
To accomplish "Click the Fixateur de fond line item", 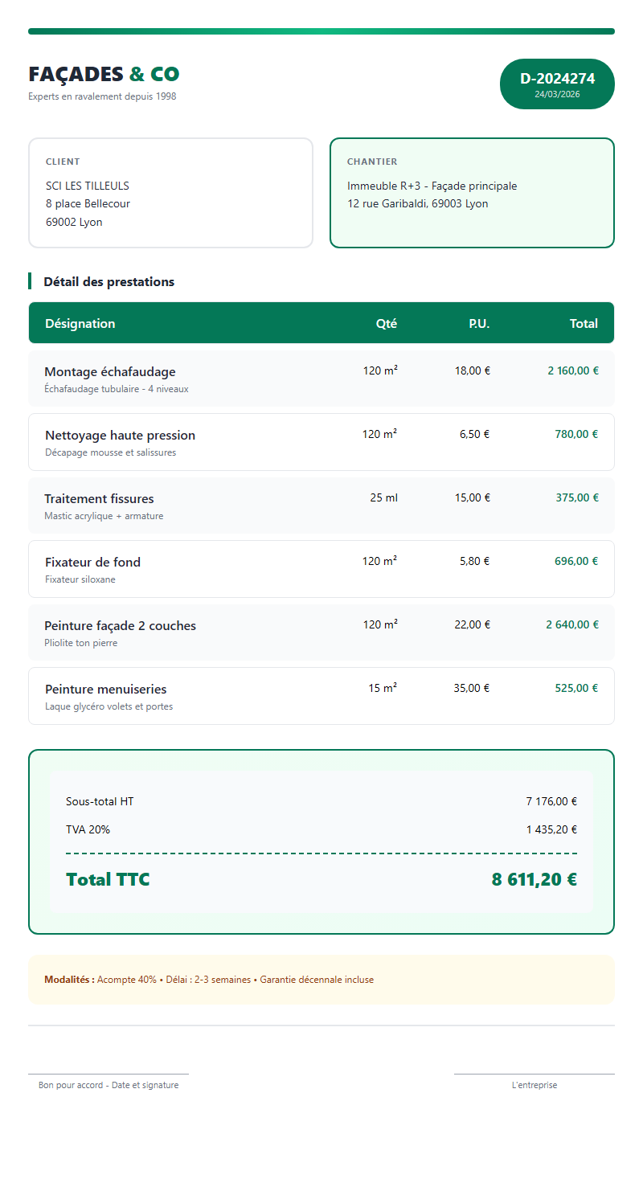I will (93, 562).
